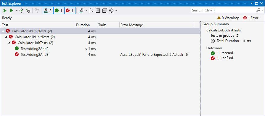Click 'Tests in group: 2' text
This screenshot has width=265, height=116.
tap(224, 36)
